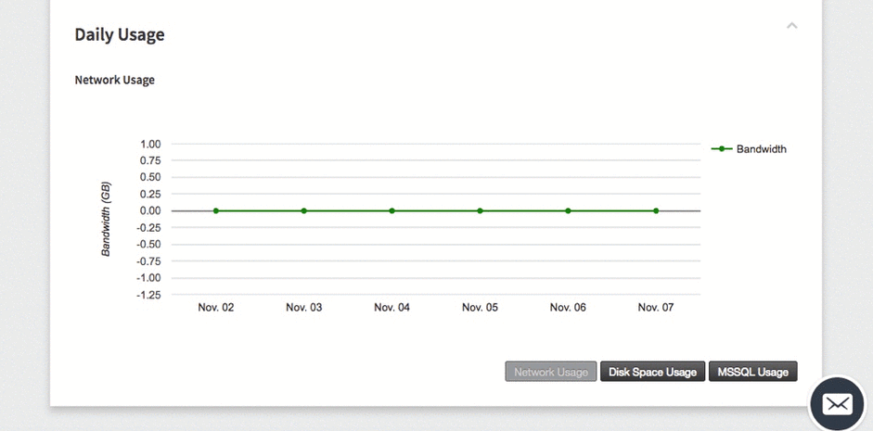Click the -0.50 y-axis value
Image resolution: width=873 pixels, height=431 pixels.
pyautogui.click(x=148, y=245)
